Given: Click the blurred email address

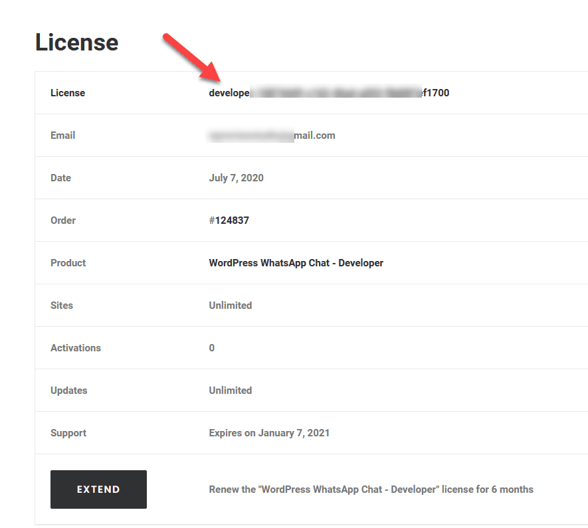Looking at the screenshot, I should [271, 135].
